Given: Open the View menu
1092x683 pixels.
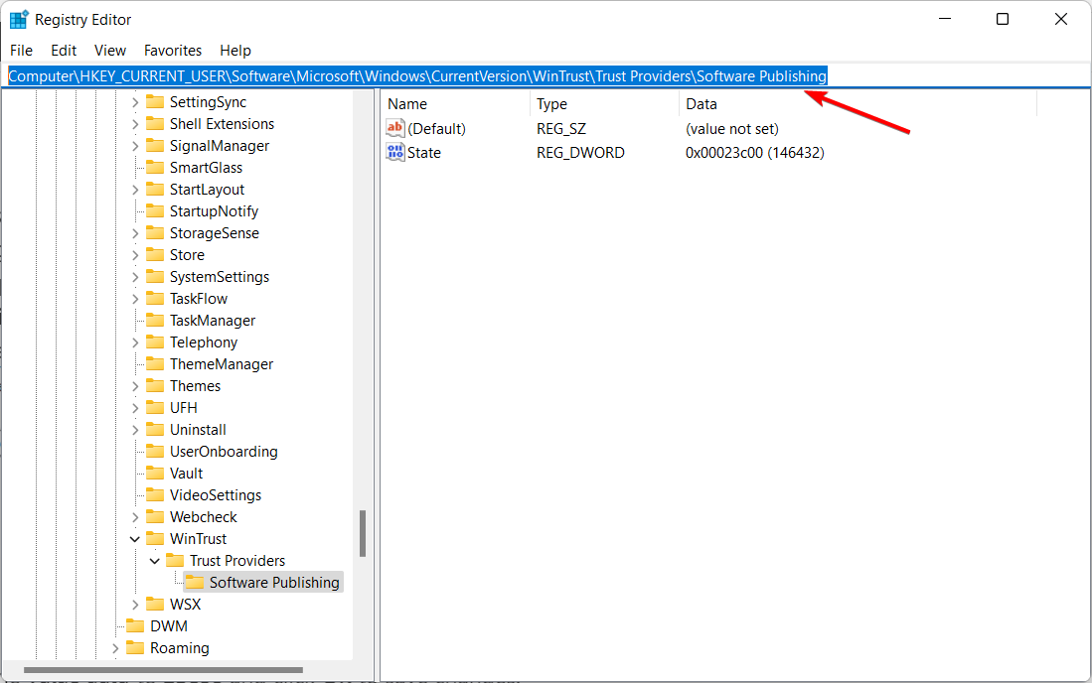Looking at the screenshot, I should [110, 50].
